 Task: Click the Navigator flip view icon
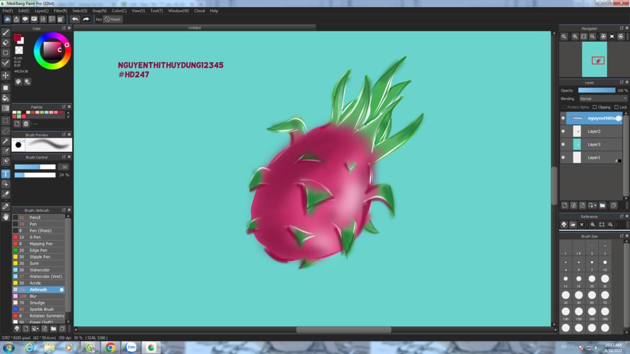point(612,36)
